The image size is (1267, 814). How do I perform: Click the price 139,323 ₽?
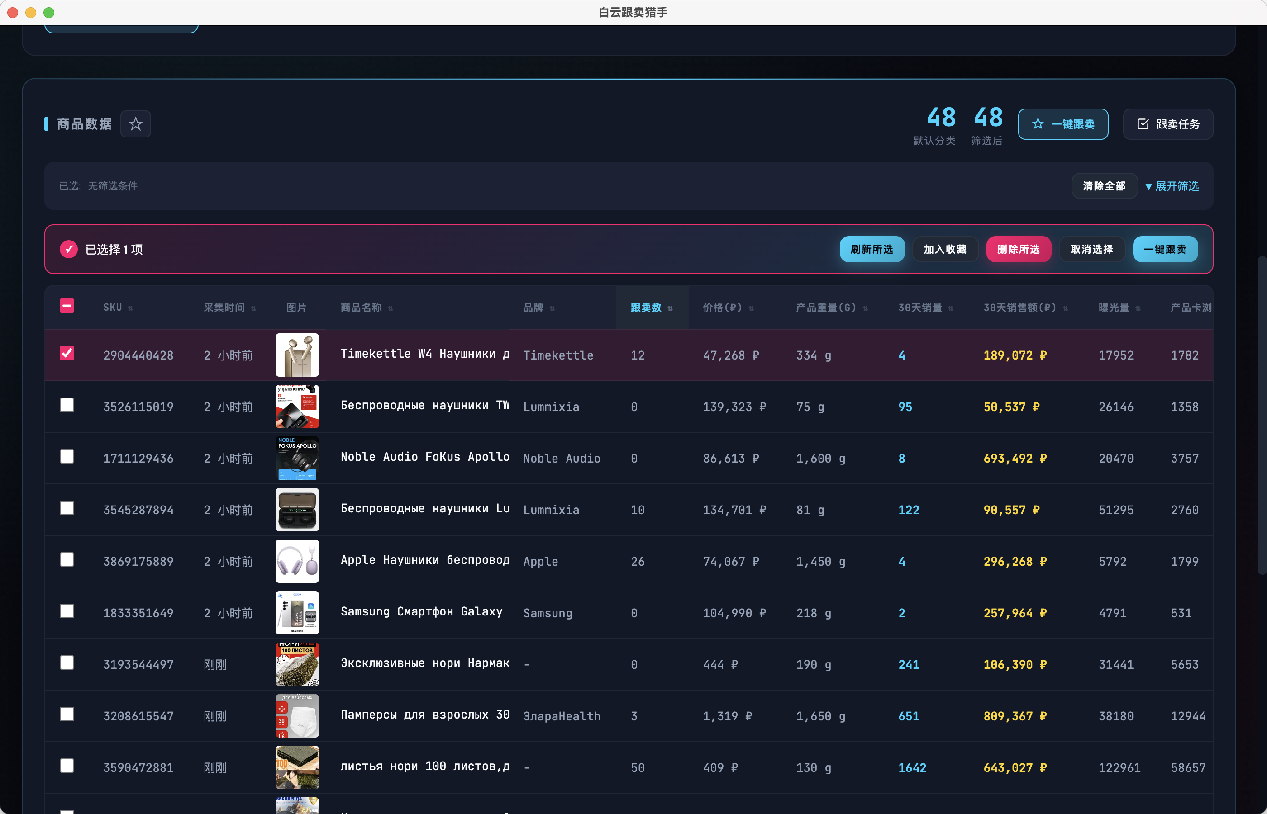click(734, 407)
